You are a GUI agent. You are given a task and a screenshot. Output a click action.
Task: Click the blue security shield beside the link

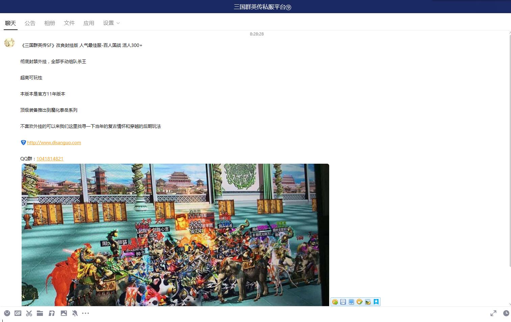[23, 142]
